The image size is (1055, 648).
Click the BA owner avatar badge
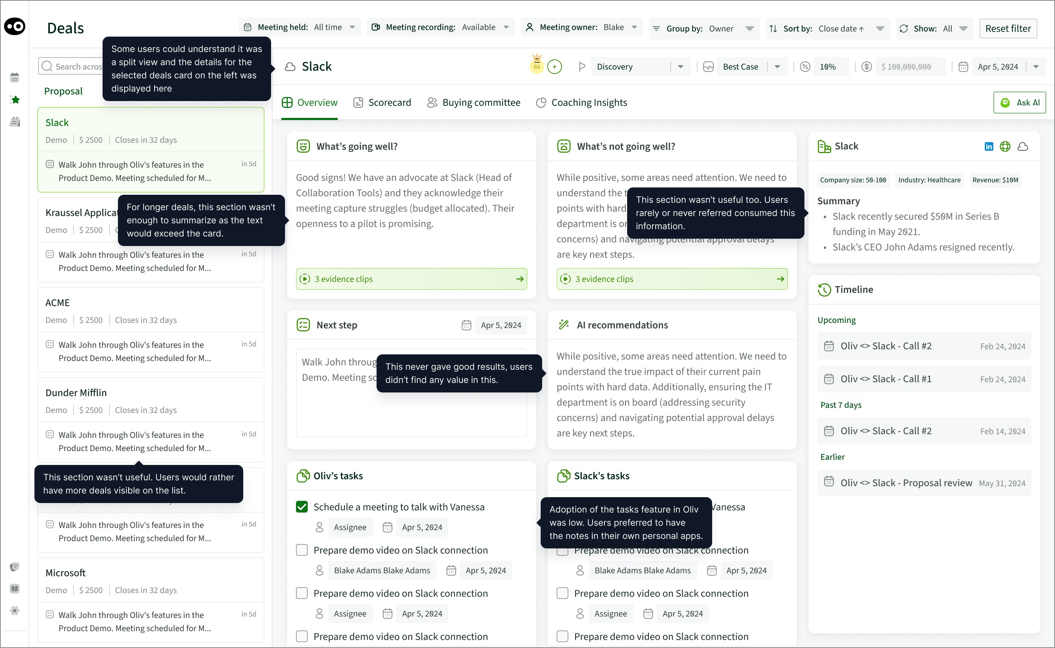click(537, 66)
